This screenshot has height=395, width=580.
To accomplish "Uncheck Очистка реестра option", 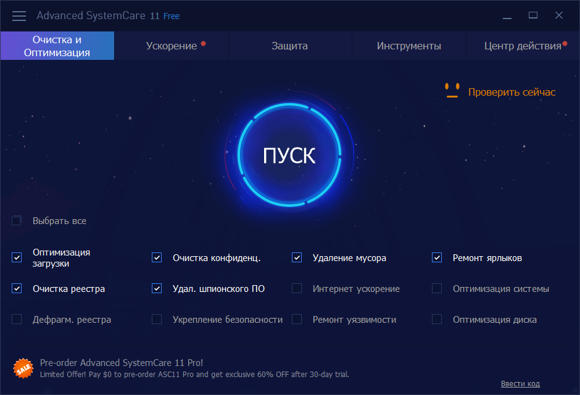I will click(17, 288).
